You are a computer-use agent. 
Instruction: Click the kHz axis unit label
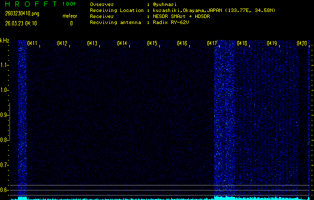point(4,40)
